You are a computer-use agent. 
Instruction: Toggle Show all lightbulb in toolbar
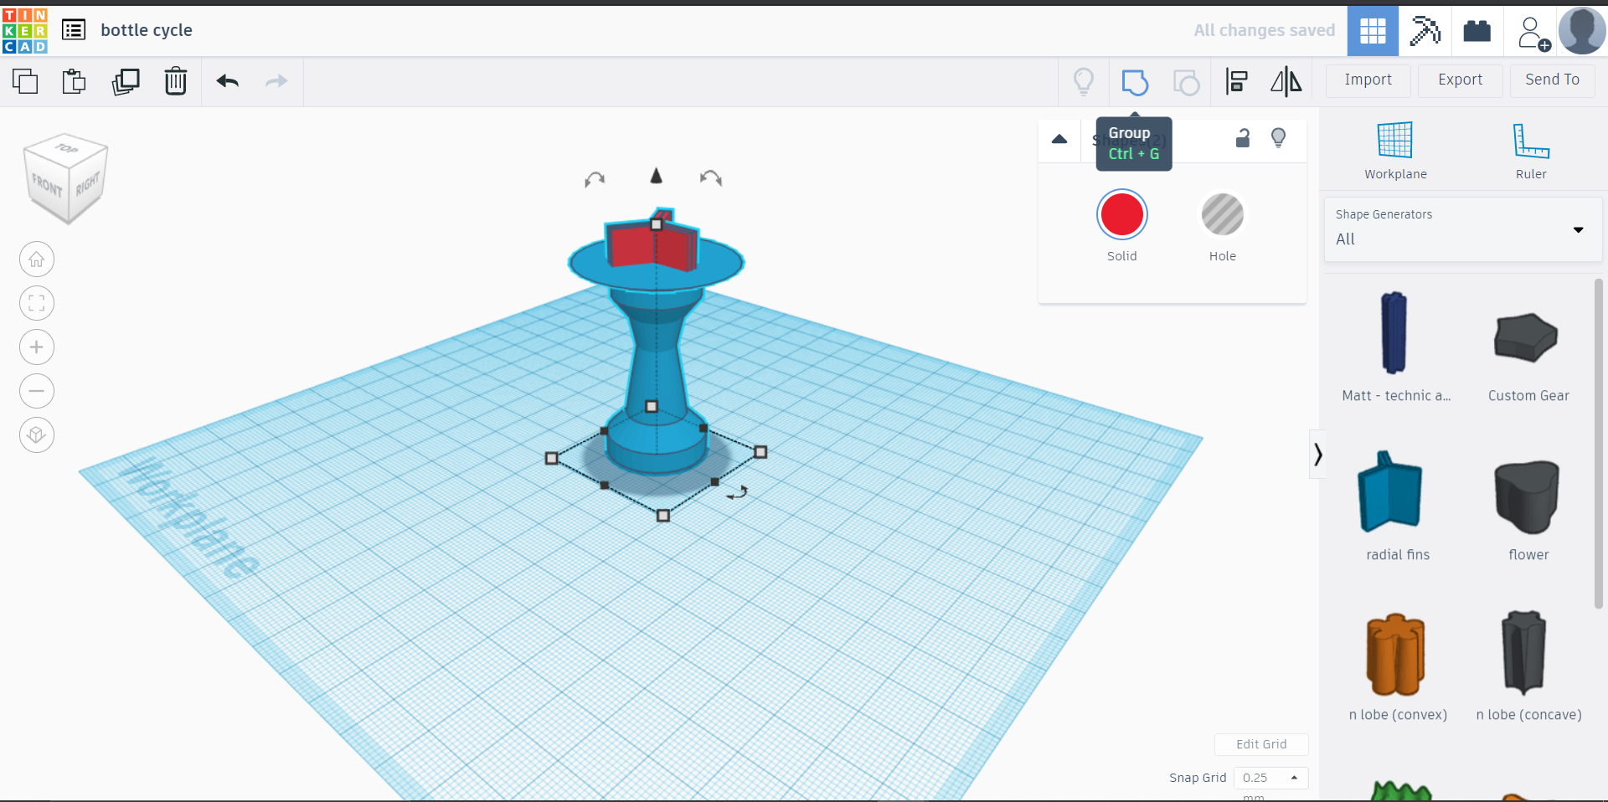point(1084,81)
